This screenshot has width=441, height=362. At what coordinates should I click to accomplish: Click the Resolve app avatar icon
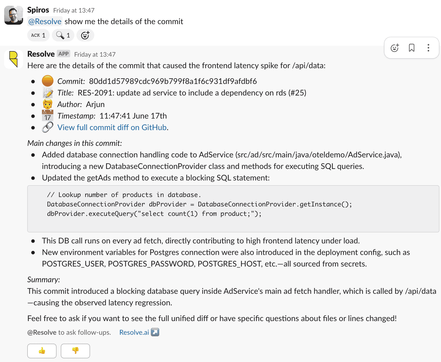click(x=14, y=59)
